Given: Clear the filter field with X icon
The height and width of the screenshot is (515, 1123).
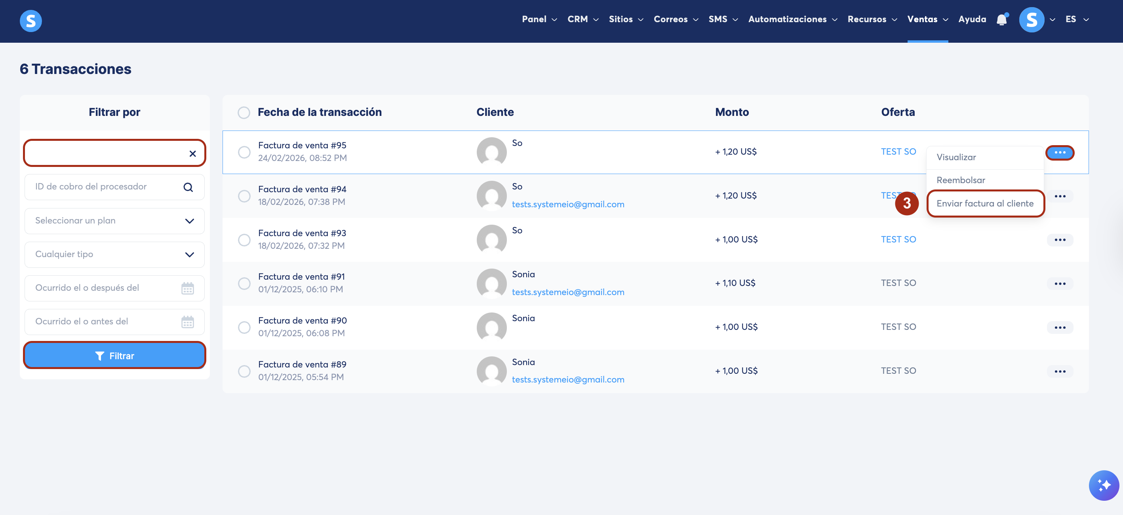Looking at the screenshot, I should 192,153.
